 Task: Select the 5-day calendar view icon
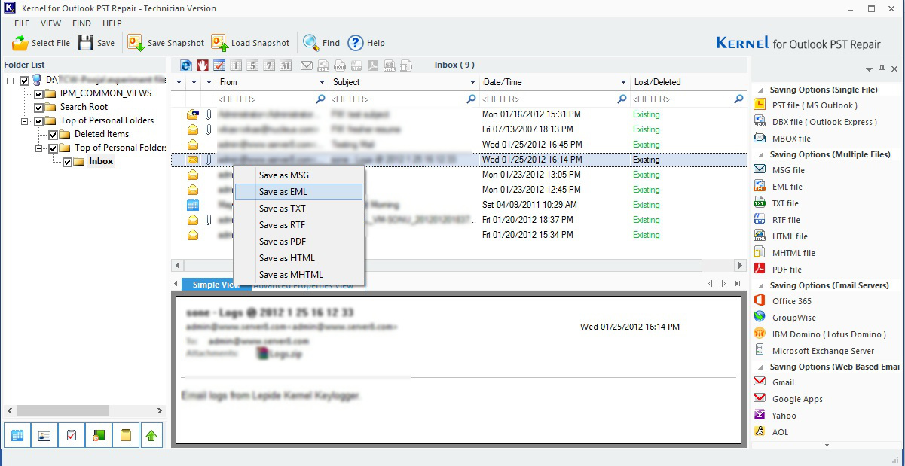(252, 65)
